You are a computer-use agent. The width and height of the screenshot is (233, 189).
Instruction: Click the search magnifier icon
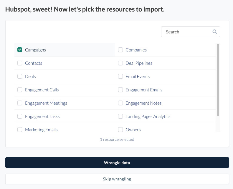[x=215, y=32]
